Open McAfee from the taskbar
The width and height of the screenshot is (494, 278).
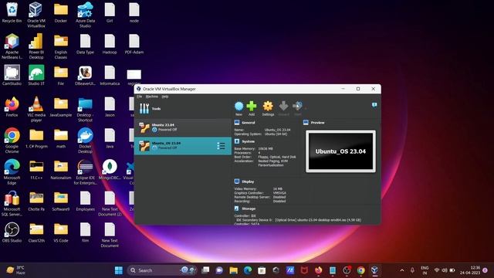tap(304, 270)
